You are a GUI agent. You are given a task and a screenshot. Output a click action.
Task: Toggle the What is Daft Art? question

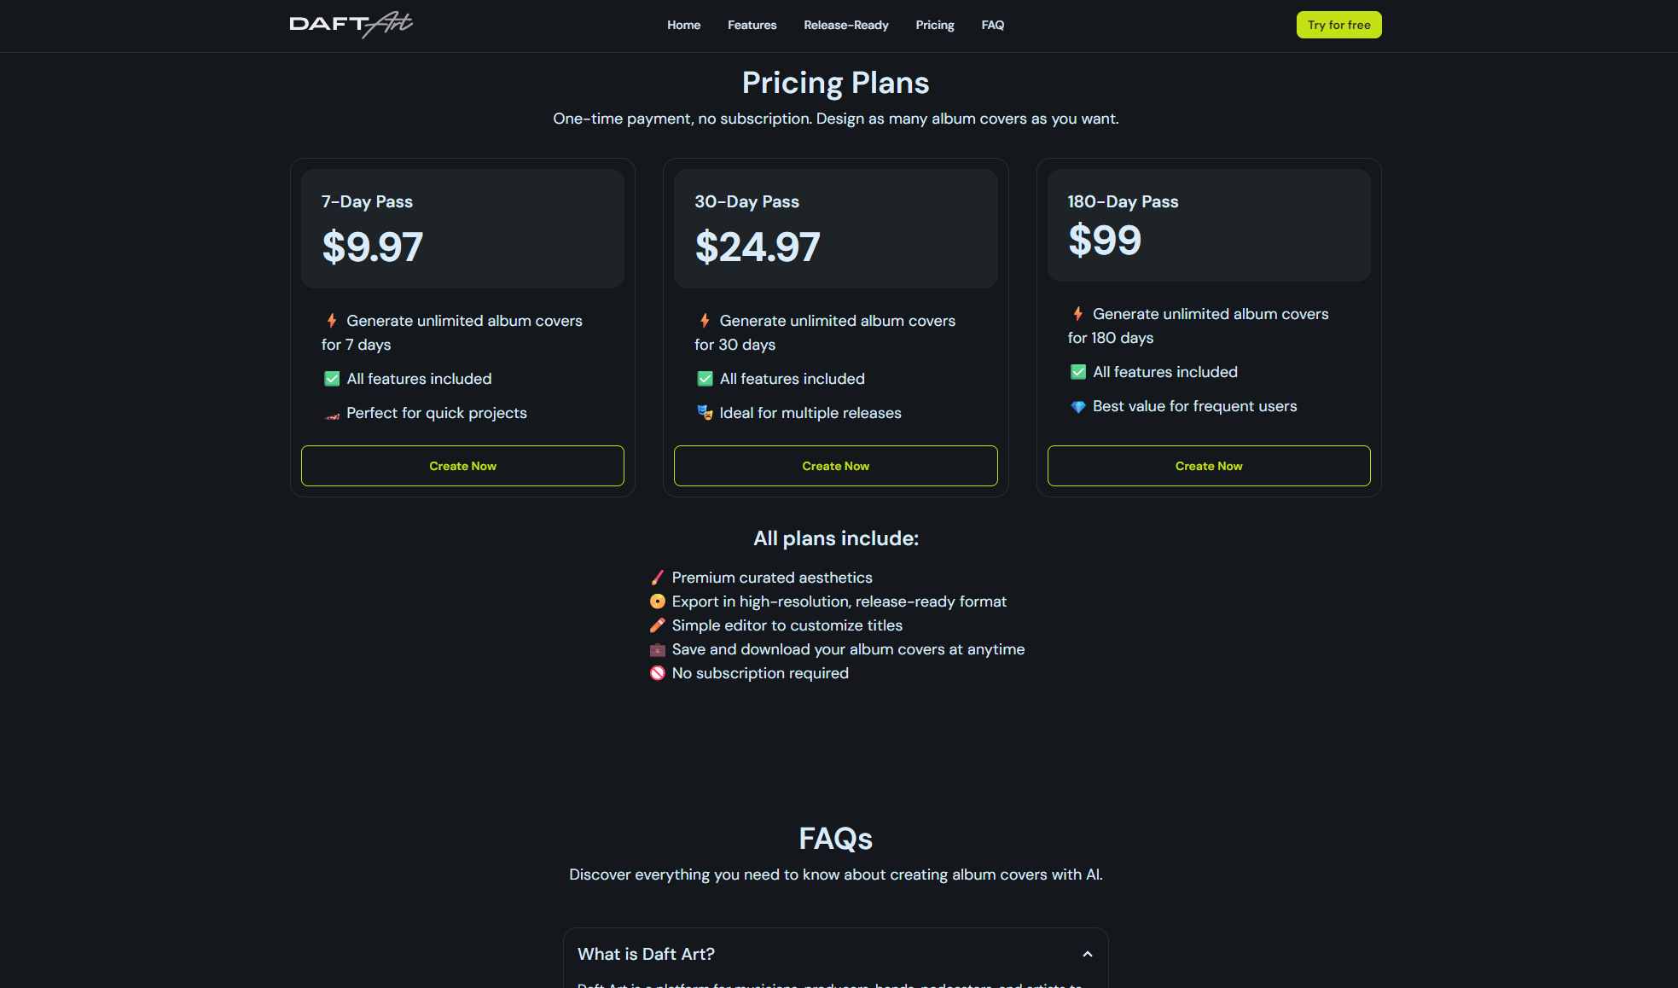pos(646,954)
